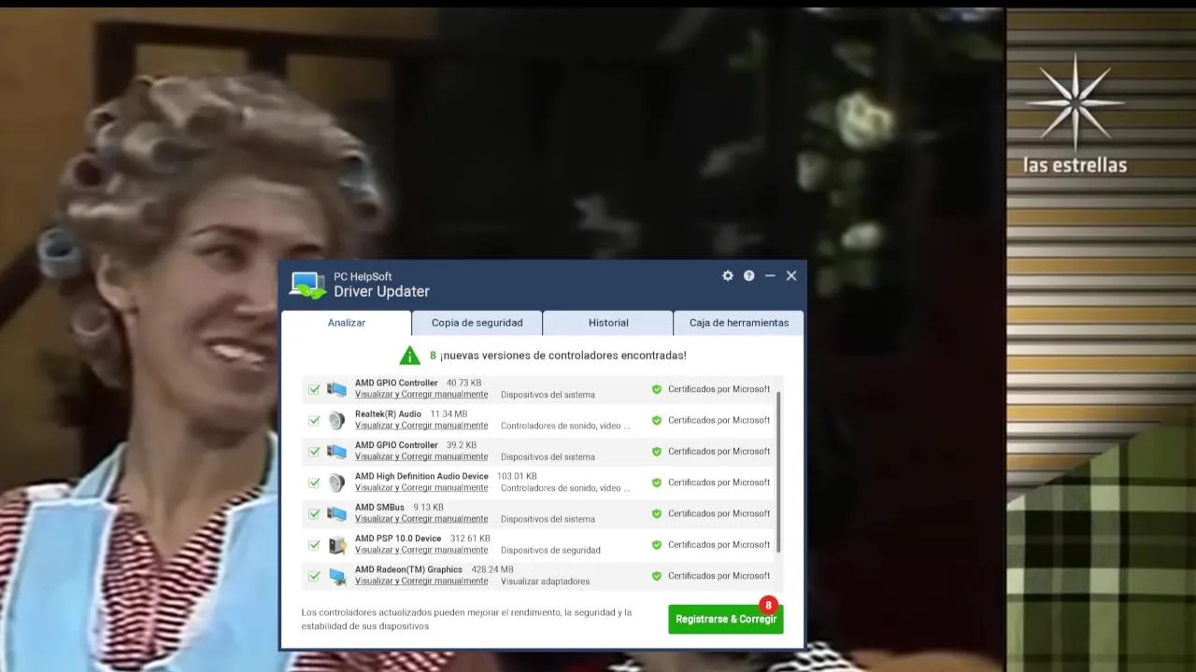
Task: Open Visualizar y Corregir manualmente for AMD SMBus
Action: point(421,519)
